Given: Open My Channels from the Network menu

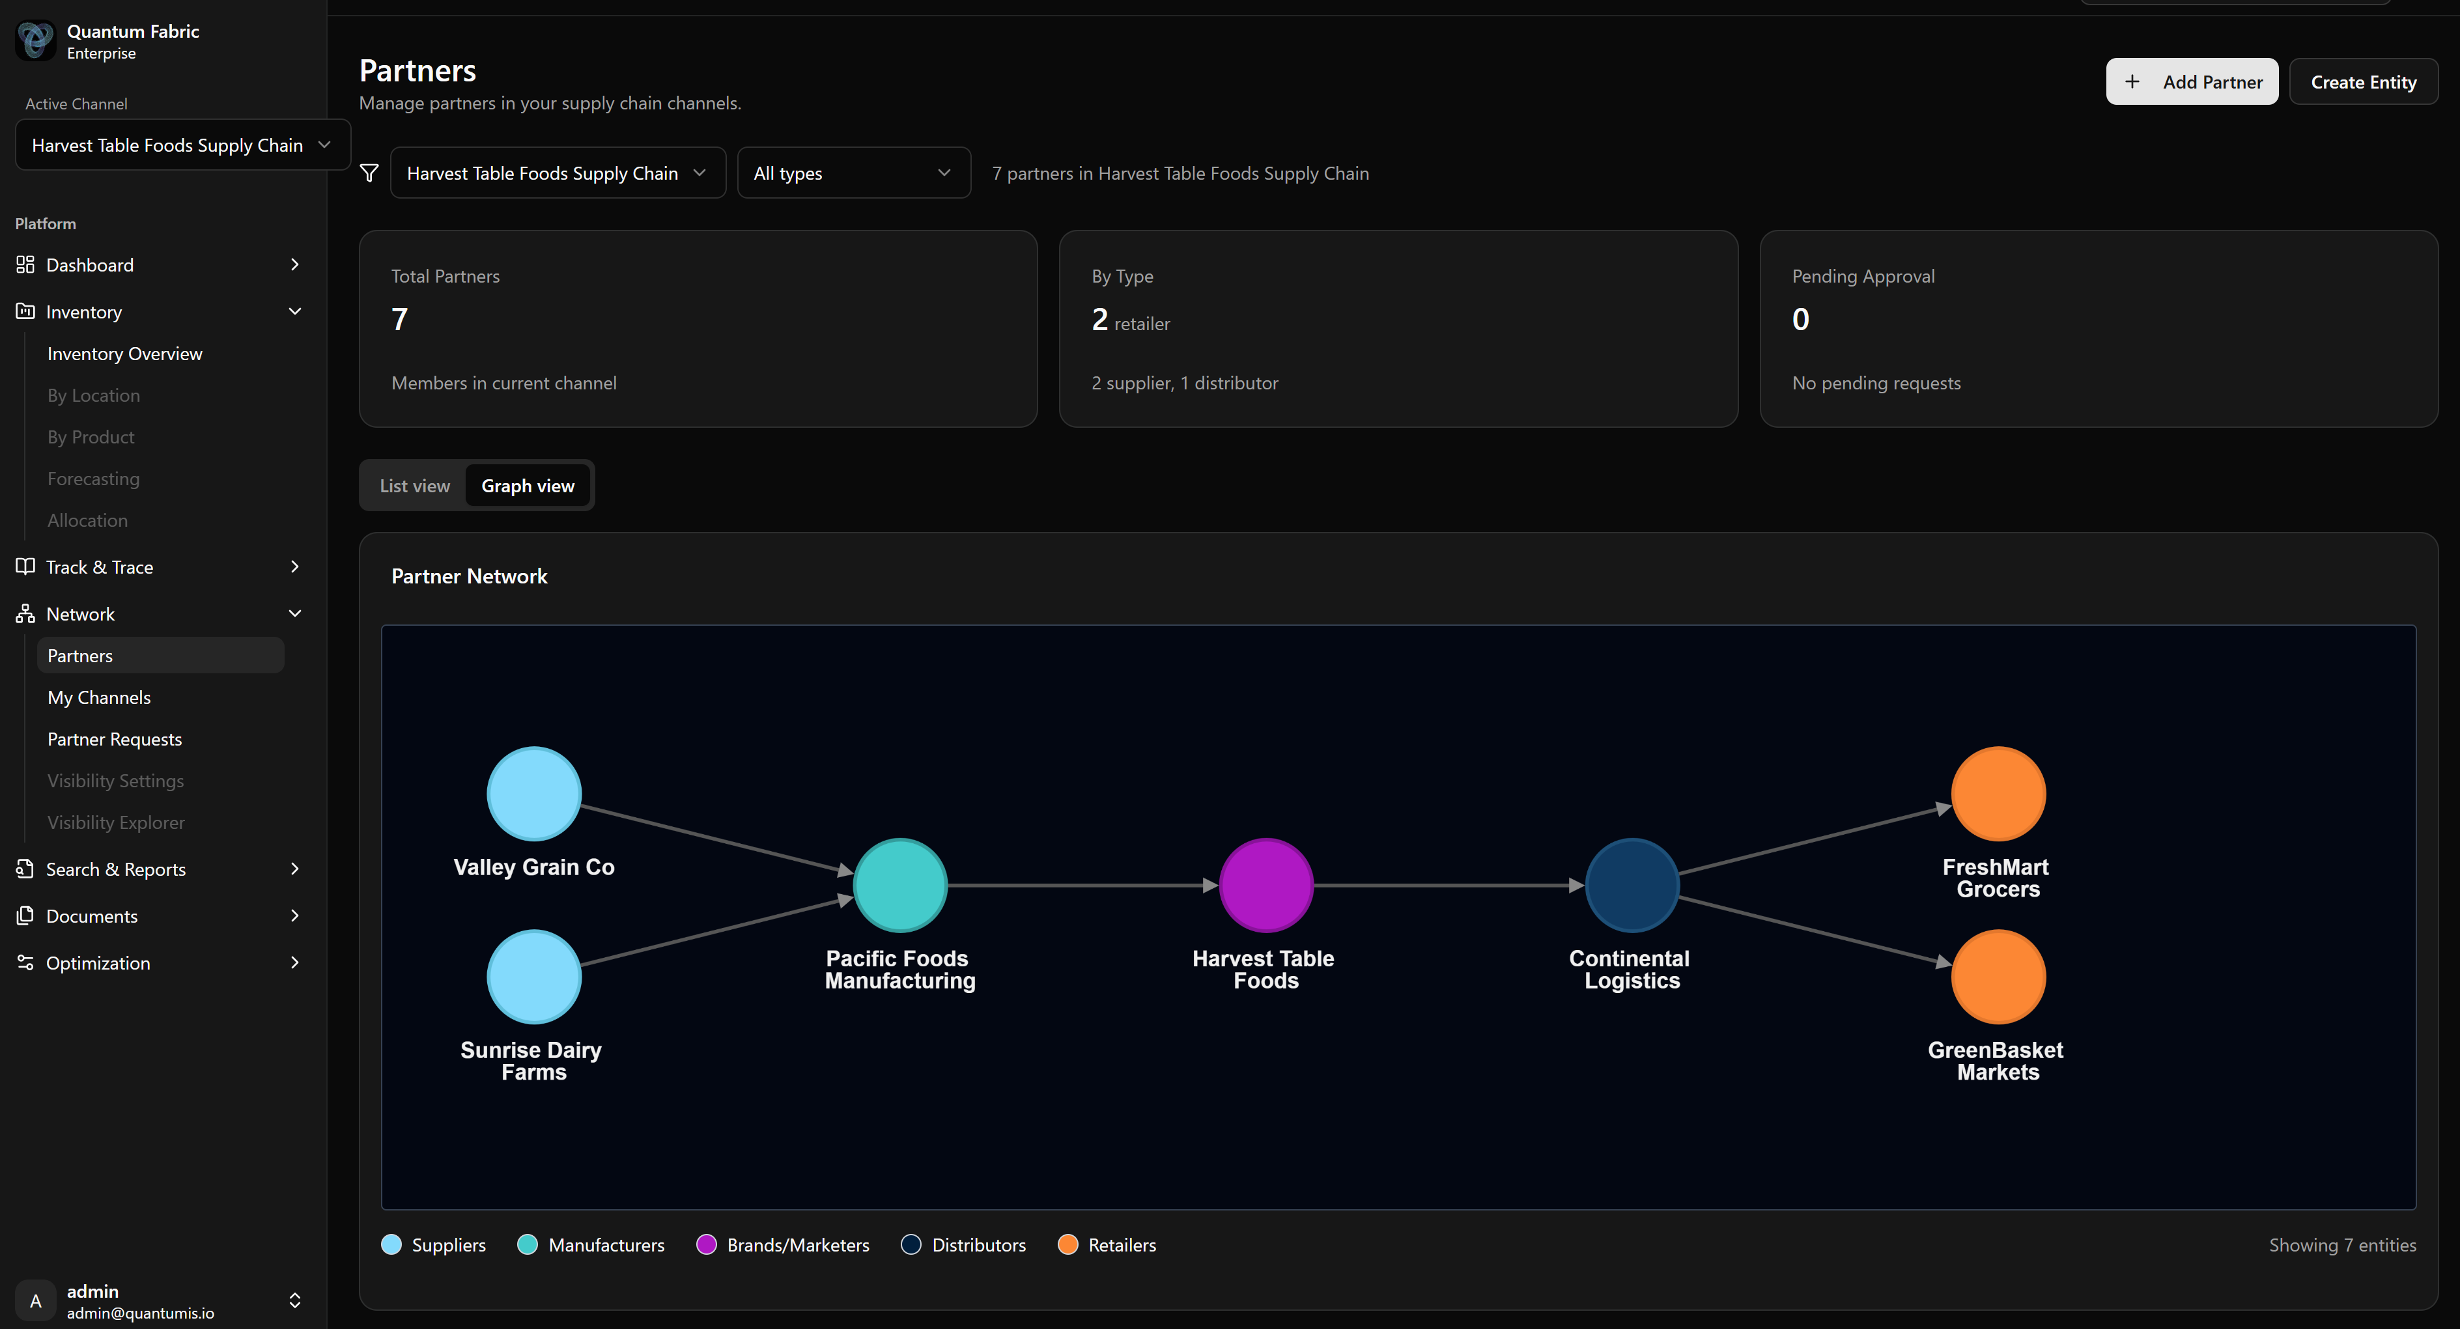Looking at the screenshot, I should (99, 697).
